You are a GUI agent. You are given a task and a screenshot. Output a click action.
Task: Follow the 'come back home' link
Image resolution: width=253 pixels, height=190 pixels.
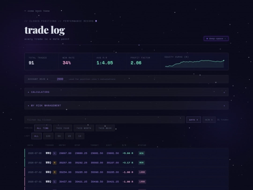[37, 11]
